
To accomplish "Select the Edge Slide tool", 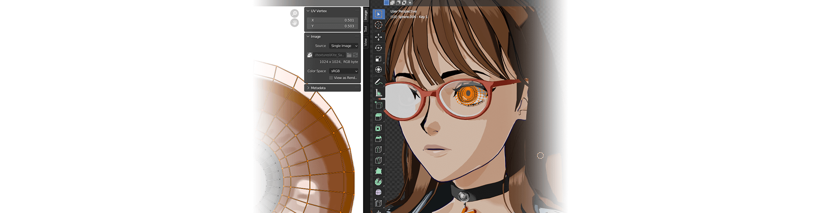I will pyautogui.click(x=378, y=203).
